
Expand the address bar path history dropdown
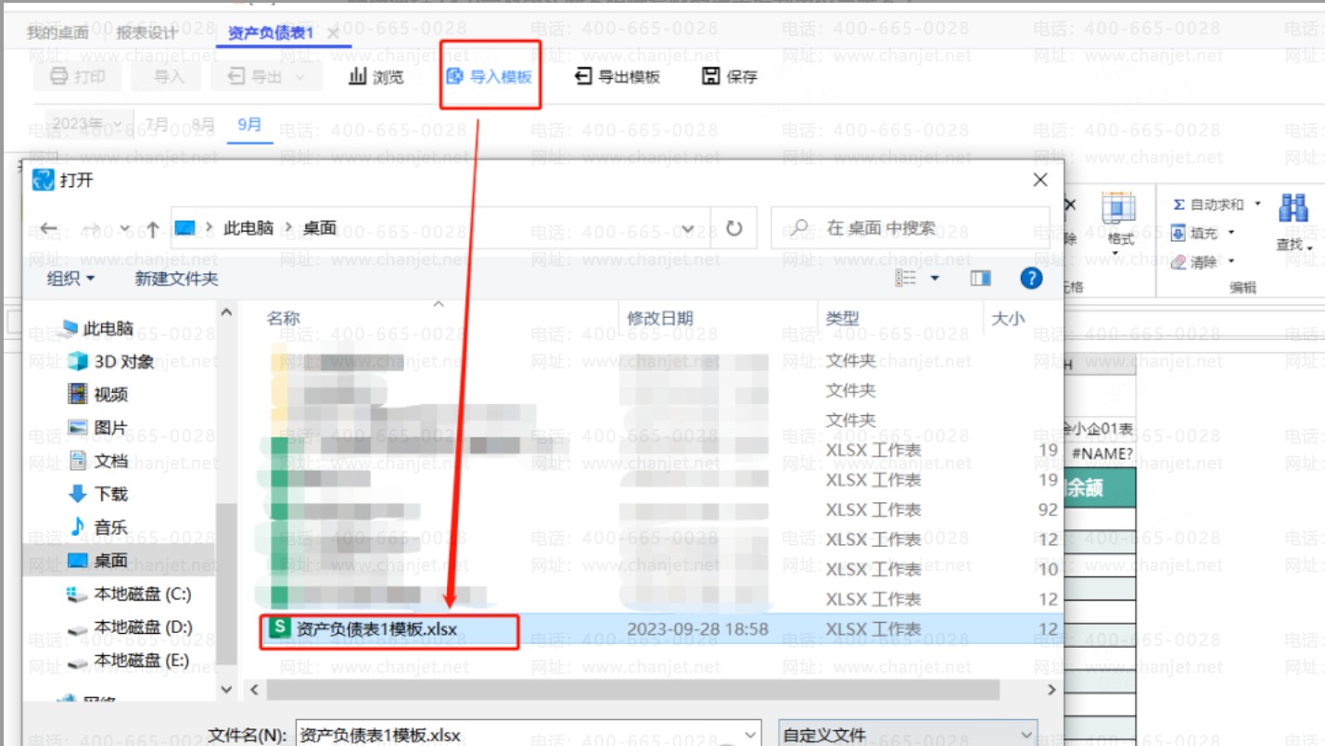688,229
